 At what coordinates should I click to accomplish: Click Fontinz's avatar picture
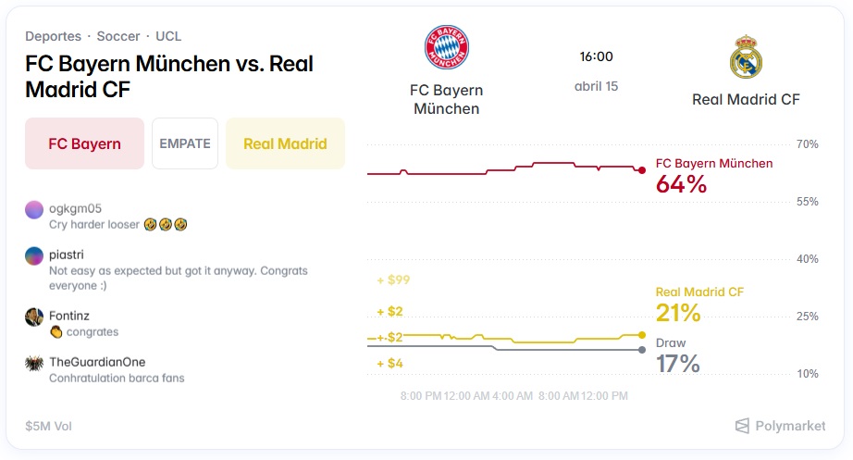pos(34,317)
